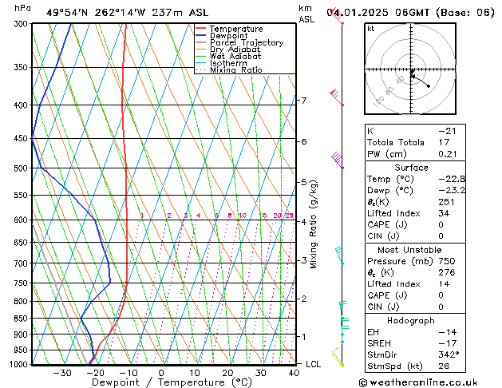The height and width of the screenshot is (388, 502).
Task: Click the PW (cm) value 0.21
Action: 448,154
